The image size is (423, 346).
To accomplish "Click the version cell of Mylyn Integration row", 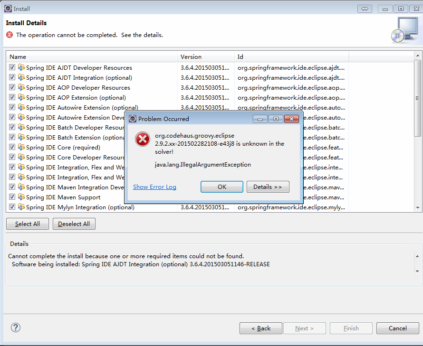I will [205, 207].
